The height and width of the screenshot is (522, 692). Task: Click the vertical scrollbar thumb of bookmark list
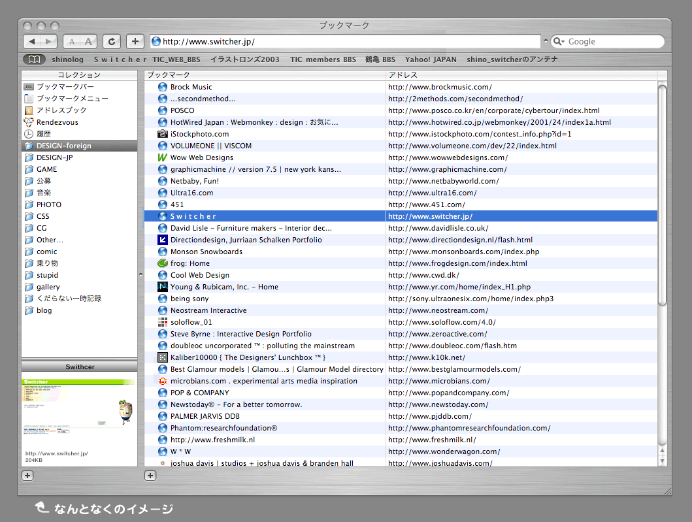pyautogui.click(x=662, y=194)
